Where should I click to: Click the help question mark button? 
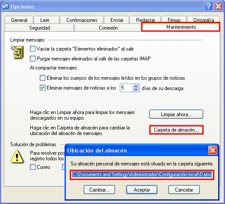208,6
